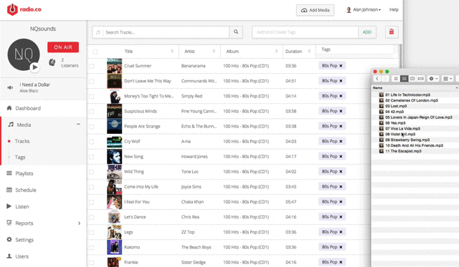Click the Search Tracks input field
Screen dimensions: 459x267
pos(161,32)
